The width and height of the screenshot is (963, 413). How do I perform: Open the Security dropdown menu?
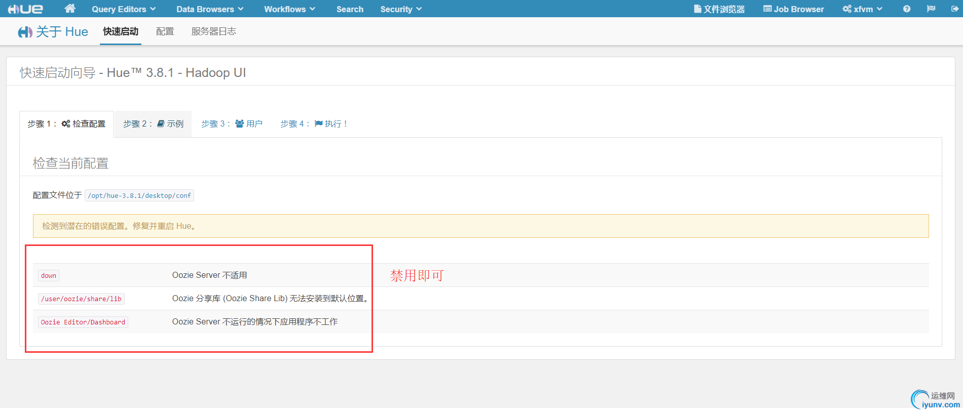pos(401,9)
